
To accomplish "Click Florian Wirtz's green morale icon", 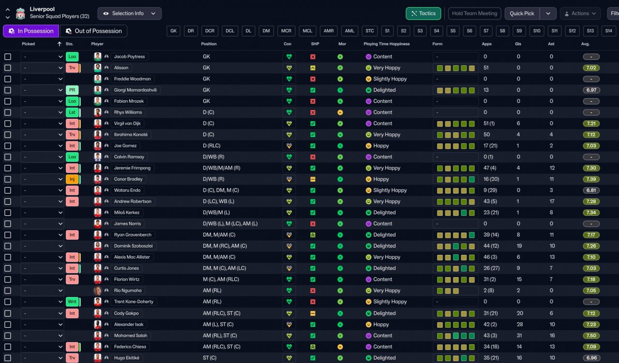I will 340,279.
